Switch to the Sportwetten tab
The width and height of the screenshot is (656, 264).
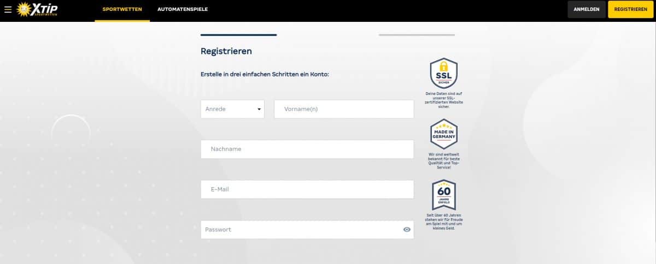tap(122, 9)
